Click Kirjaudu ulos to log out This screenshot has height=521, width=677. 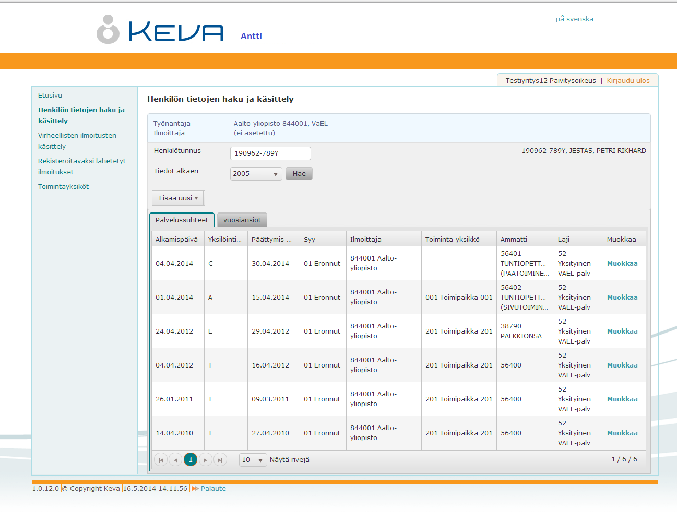click(x=628, y=81)
